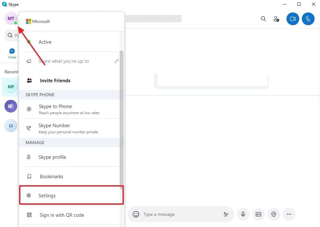
Task: Click the Microsoft logo
Action: (x=38, y=21)
